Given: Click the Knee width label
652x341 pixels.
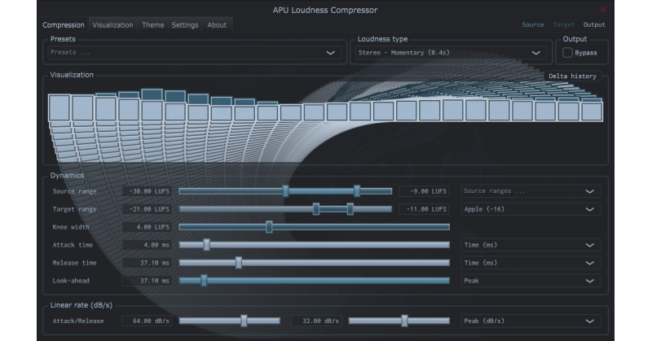Looking at the screenshot, I should 71,227.
